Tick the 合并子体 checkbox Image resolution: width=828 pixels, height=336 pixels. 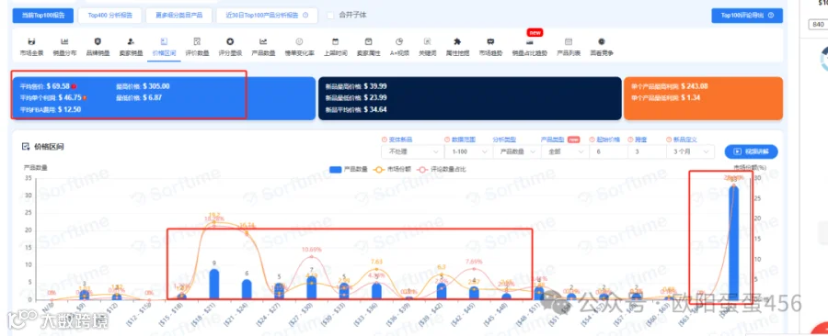330,16
